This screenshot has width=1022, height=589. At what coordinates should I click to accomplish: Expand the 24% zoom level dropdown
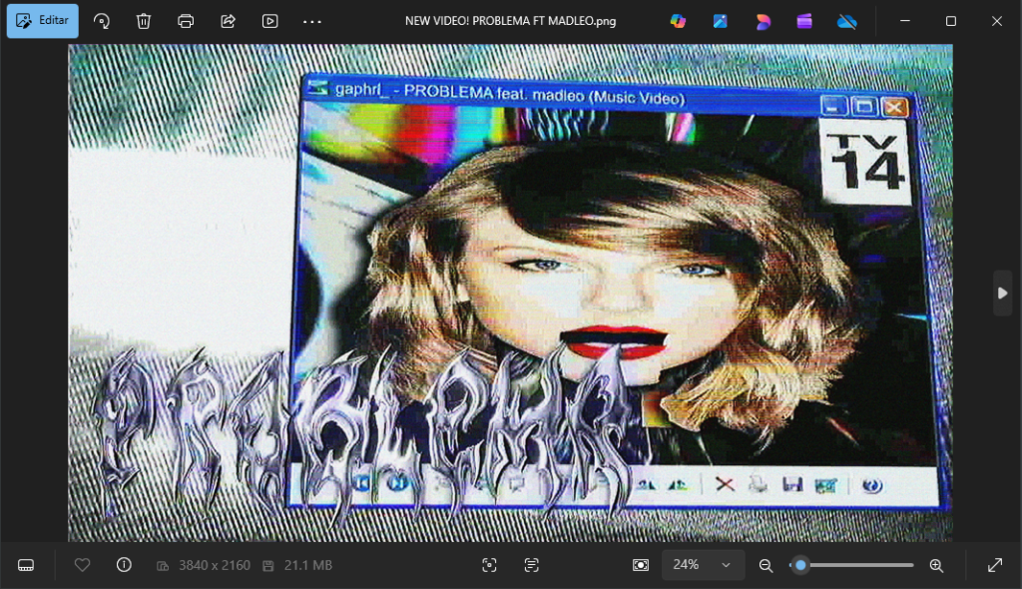(x=726, y=565)
